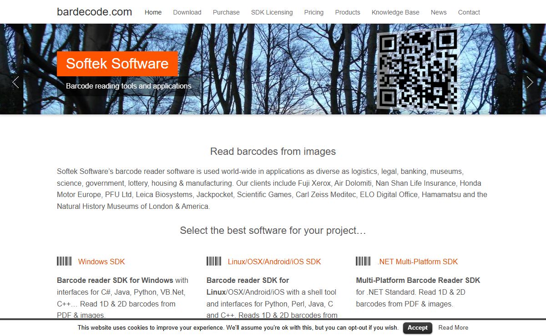This screenshot has width=546, height=336.
Task: Open the Purchase menu item
Action: (226, 12)
